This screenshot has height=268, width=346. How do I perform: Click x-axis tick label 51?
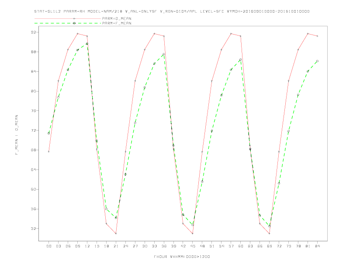pyautogui.click(x=212, y=246)
